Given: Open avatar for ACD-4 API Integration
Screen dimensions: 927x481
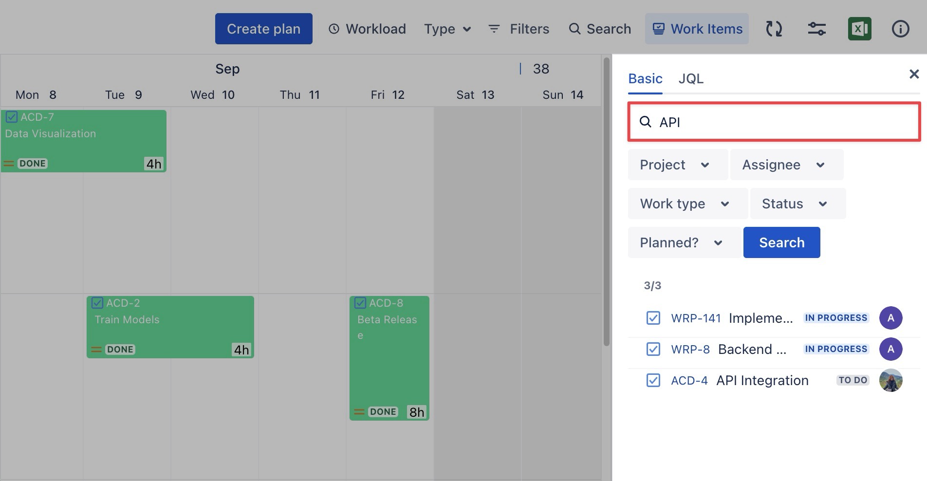Looking at the screenshot, I should tap(890, 380).
